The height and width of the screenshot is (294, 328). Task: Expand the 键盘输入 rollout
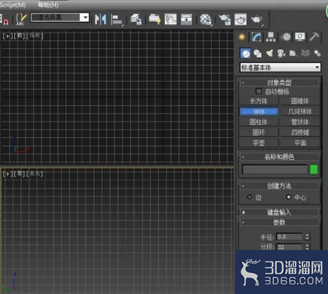coord(279,212)
